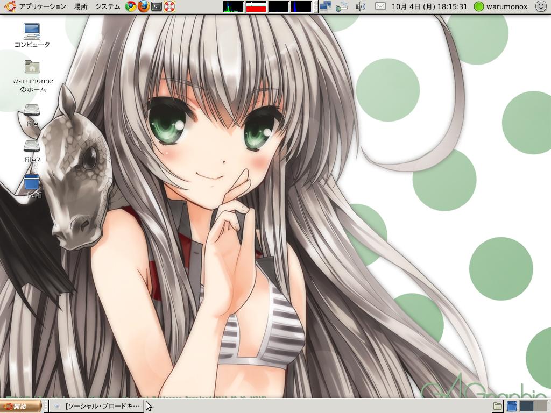Open the warumonox user status menu
The image size is (551, 413).
501,6
